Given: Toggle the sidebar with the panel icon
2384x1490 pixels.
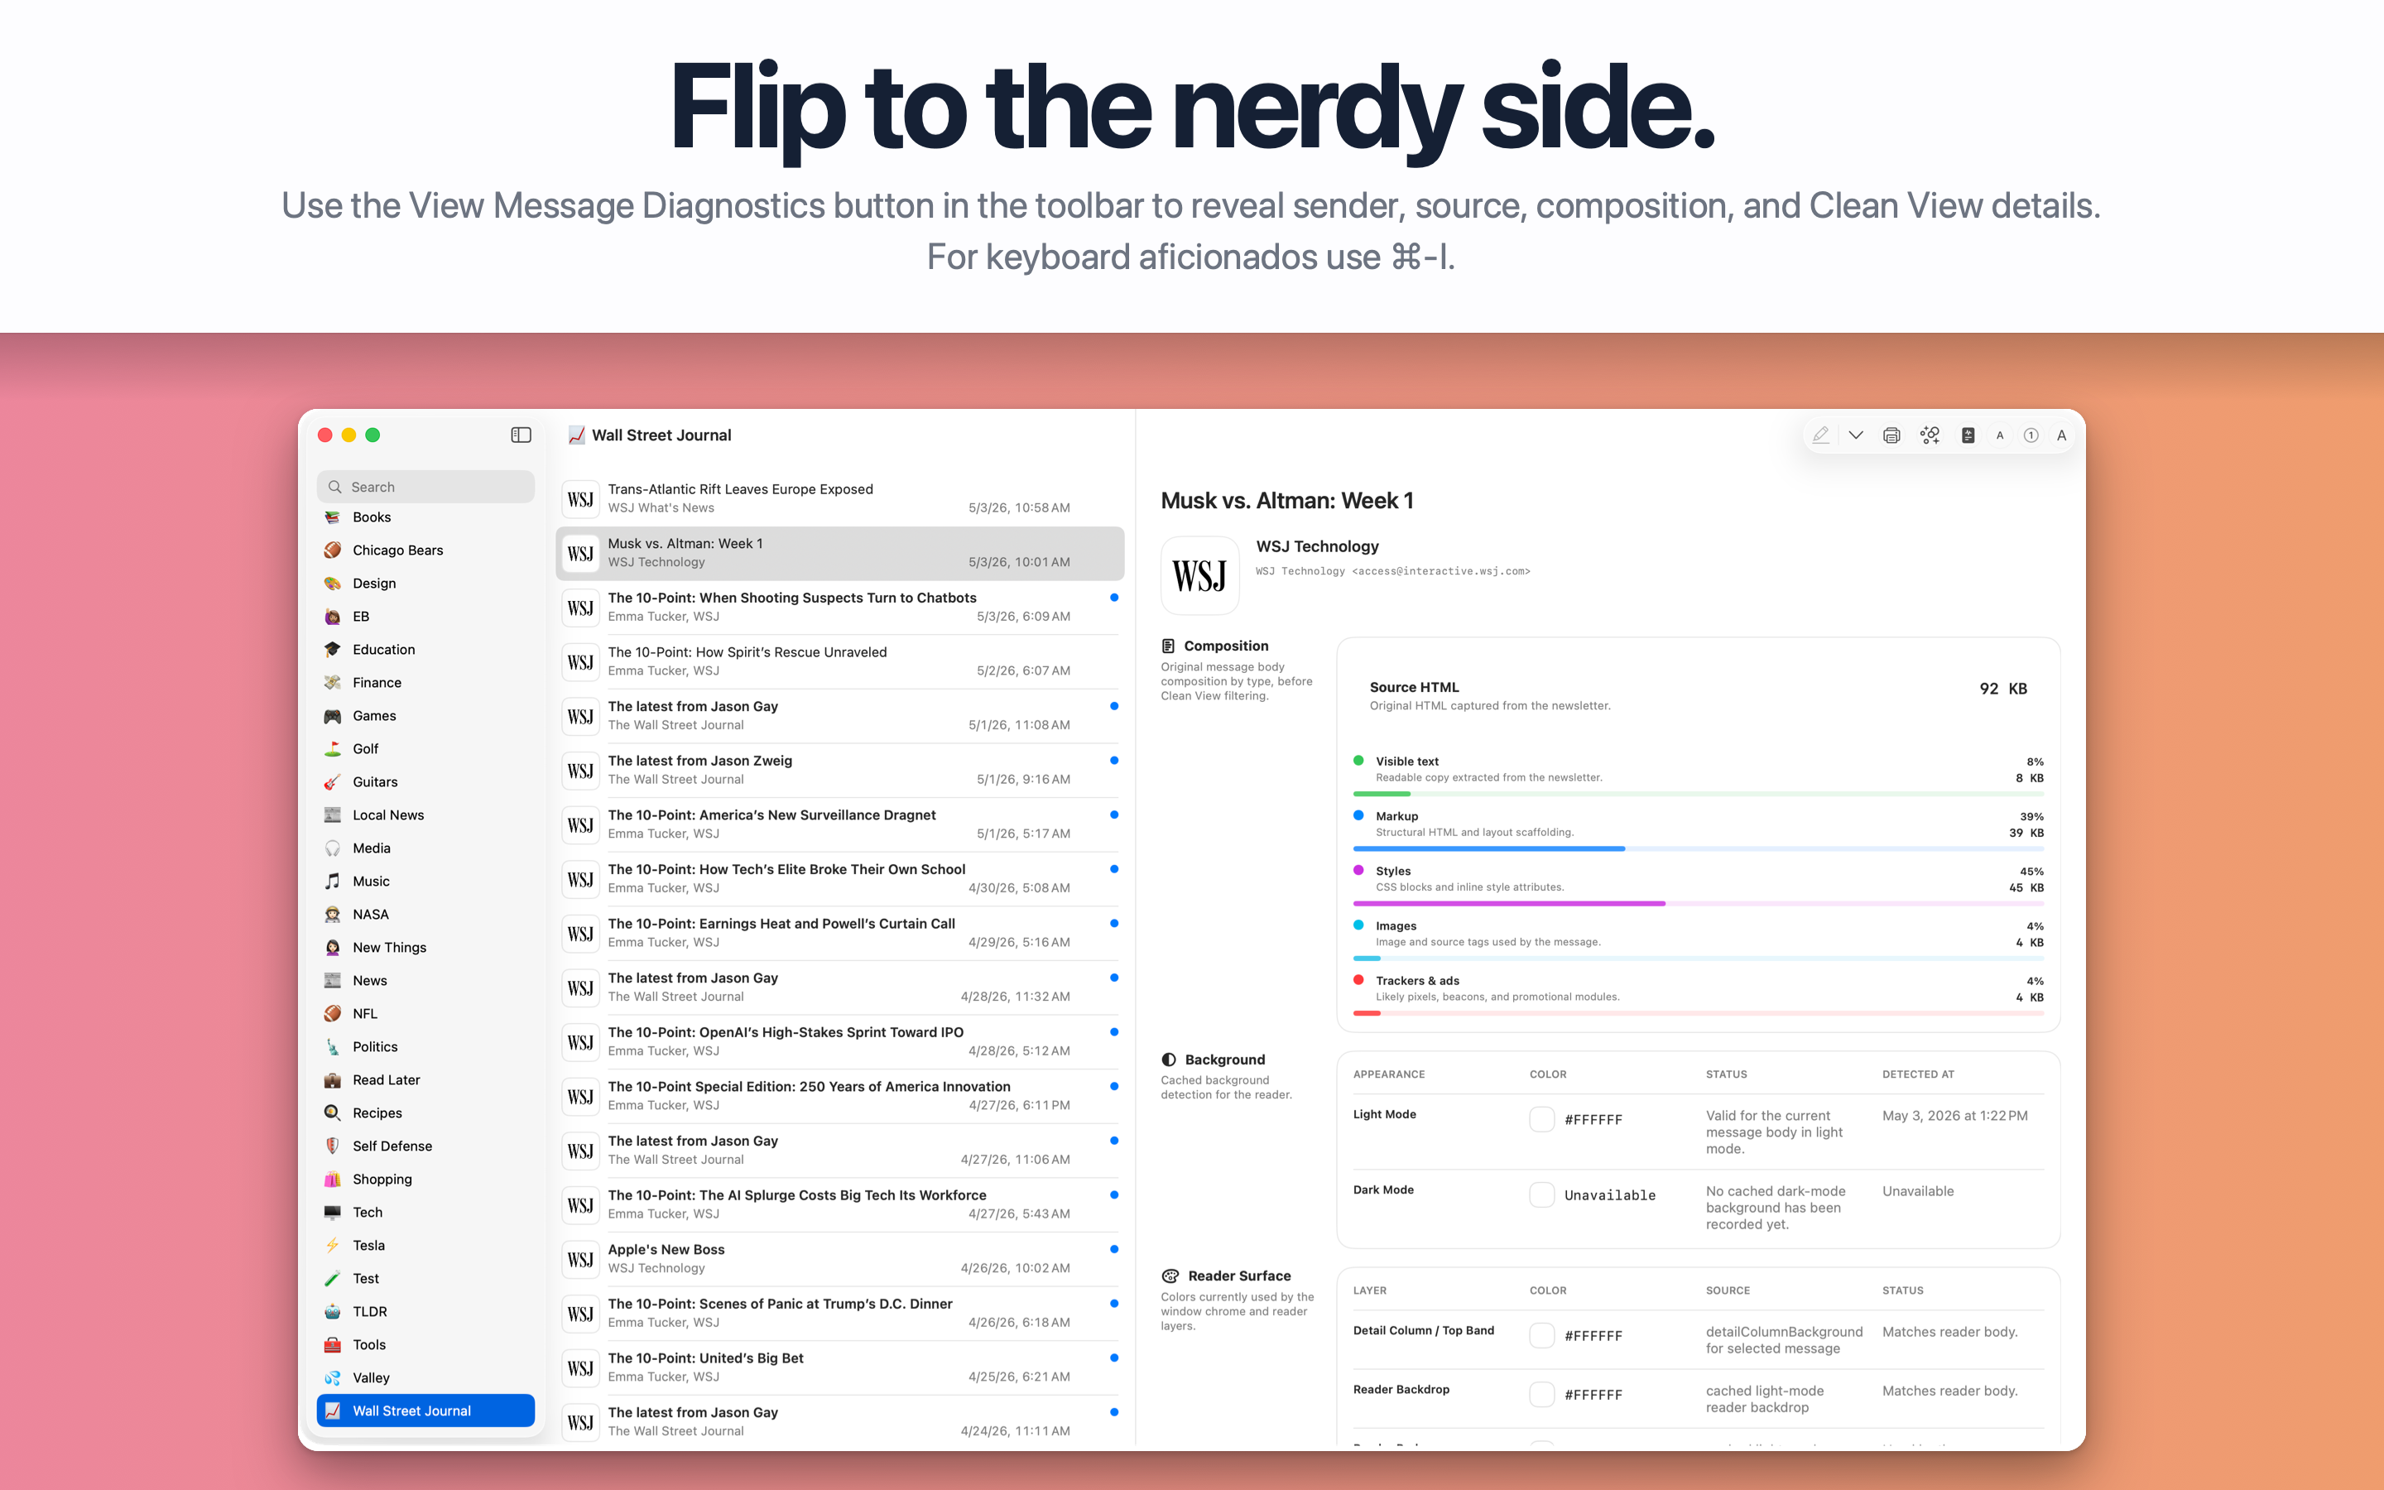Looking at the screenshot, I should click(x=521, y=435).
